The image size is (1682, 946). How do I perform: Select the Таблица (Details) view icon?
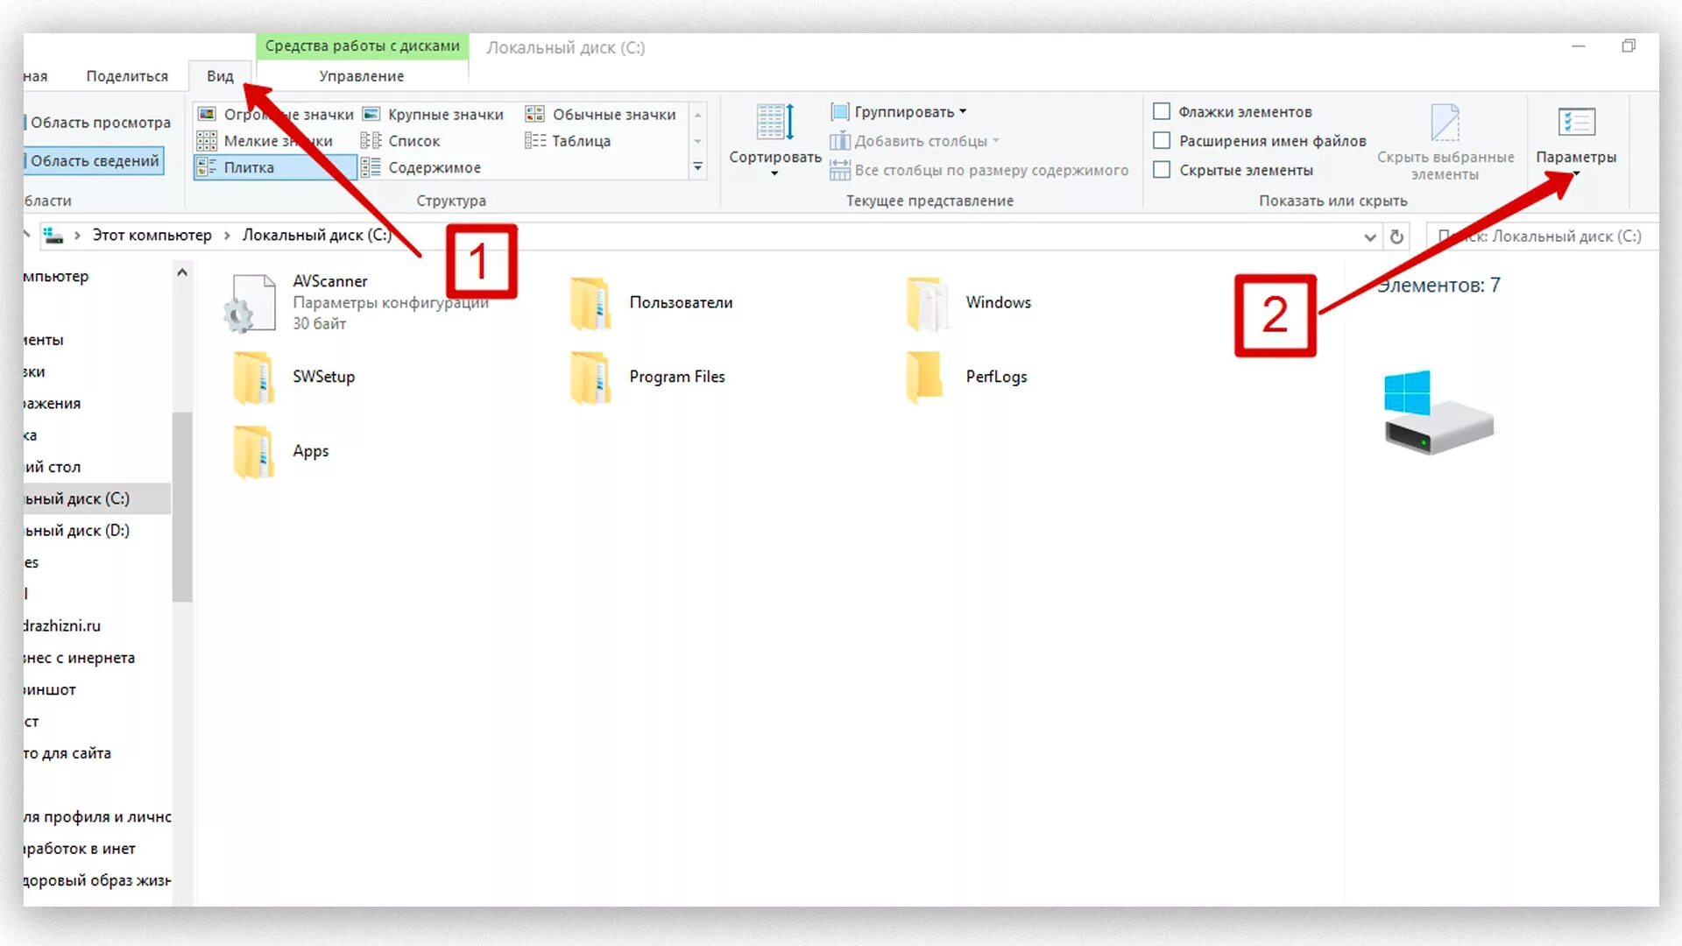(535, 141)
